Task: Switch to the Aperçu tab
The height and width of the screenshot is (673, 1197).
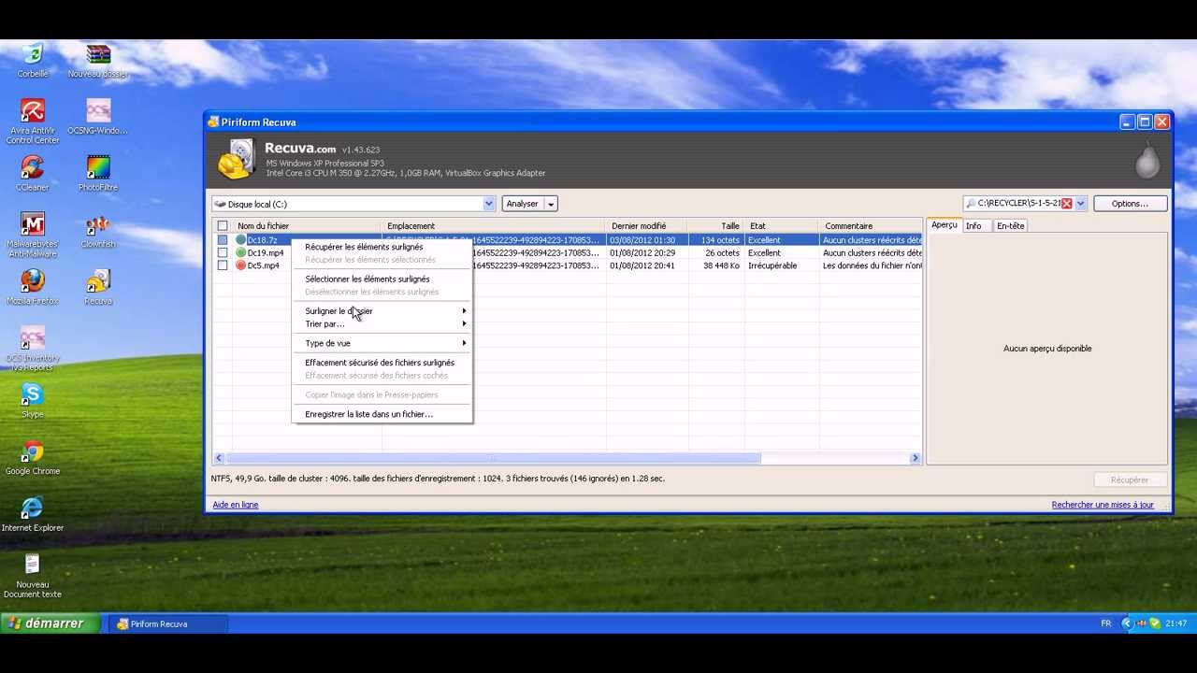Action: [944, 225]
